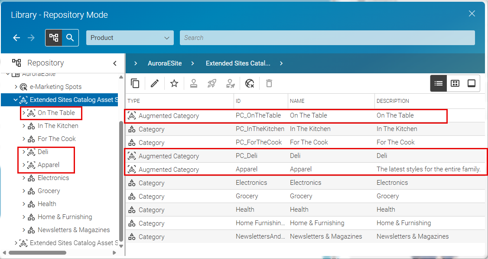Click the stamp approval icon in the toolbar

pyautogui.click(x=193, y=83)
